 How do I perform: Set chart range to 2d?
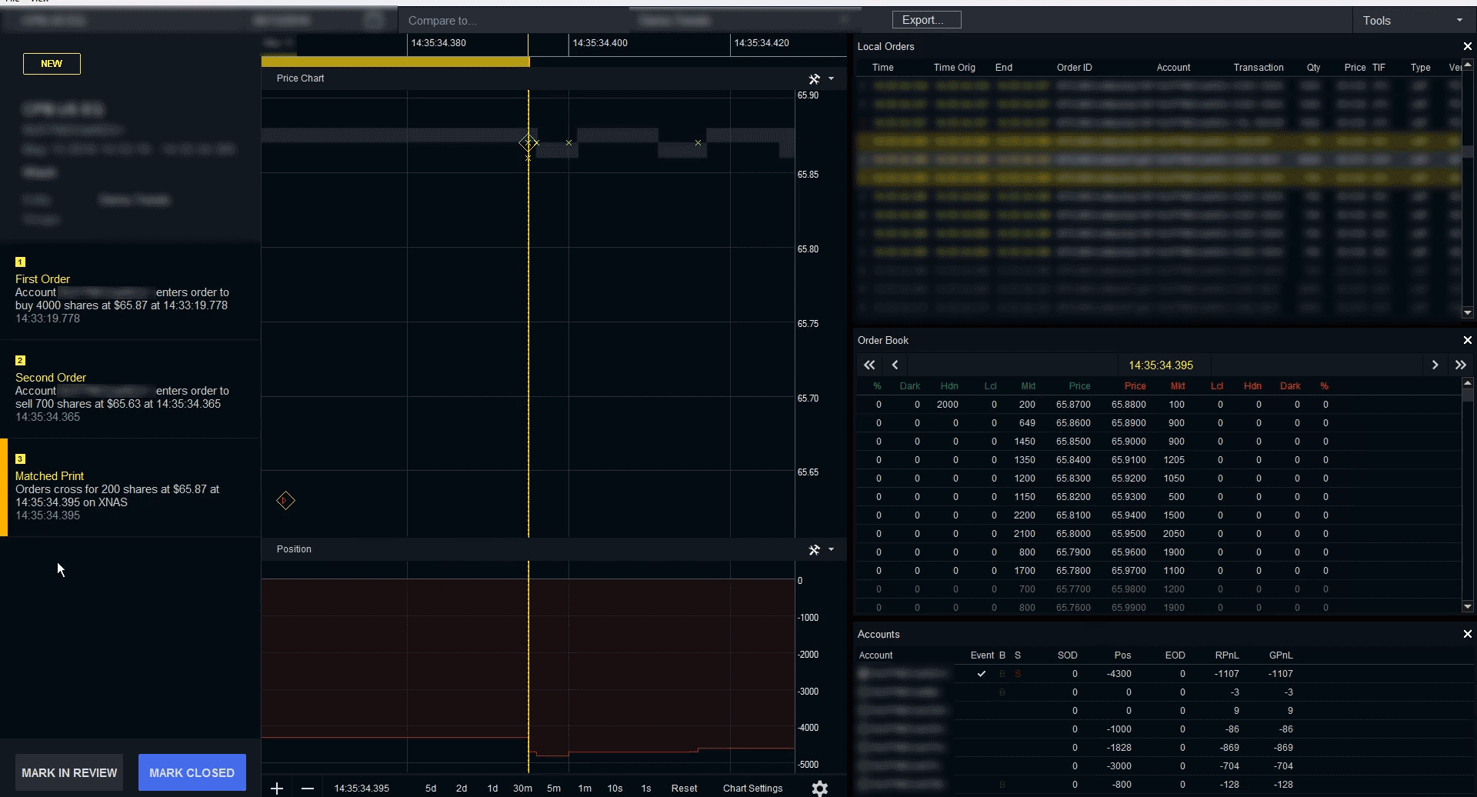(x=462, y=788)
